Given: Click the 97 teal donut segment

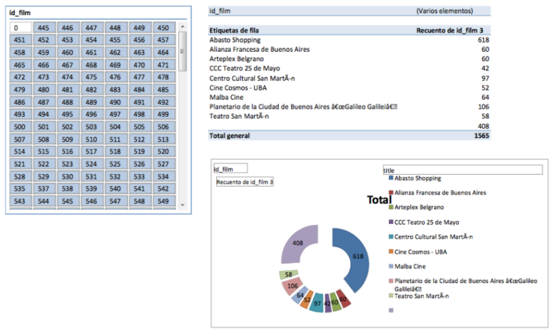Looking at the screenshot, I should coord(317,303).
